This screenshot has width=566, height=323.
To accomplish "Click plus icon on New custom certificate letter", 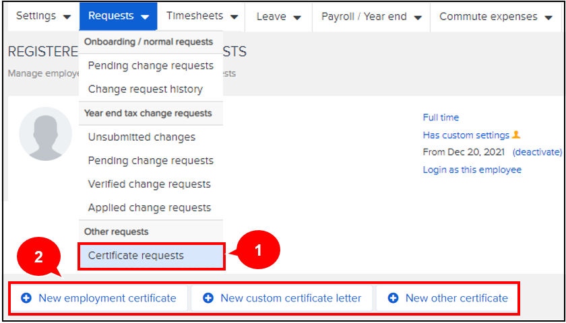I will [x=208, y=298].
